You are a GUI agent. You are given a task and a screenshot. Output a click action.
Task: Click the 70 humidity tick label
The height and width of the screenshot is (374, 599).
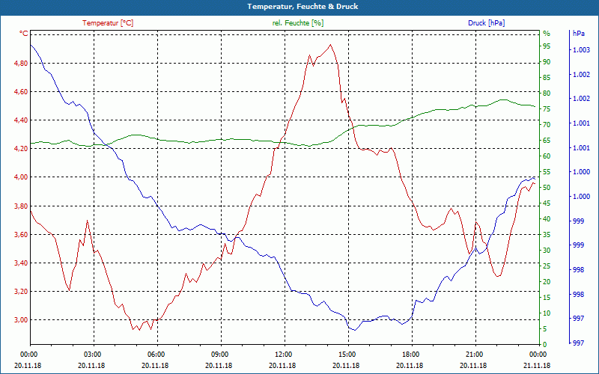547,125
